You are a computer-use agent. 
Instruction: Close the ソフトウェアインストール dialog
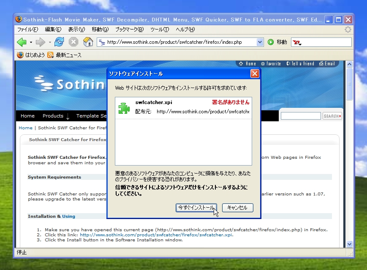click(x=255, y=74)
